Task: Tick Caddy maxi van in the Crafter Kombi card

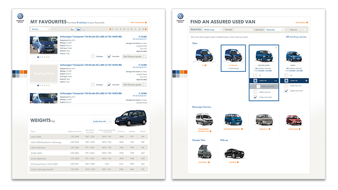Action: (255, 92)
